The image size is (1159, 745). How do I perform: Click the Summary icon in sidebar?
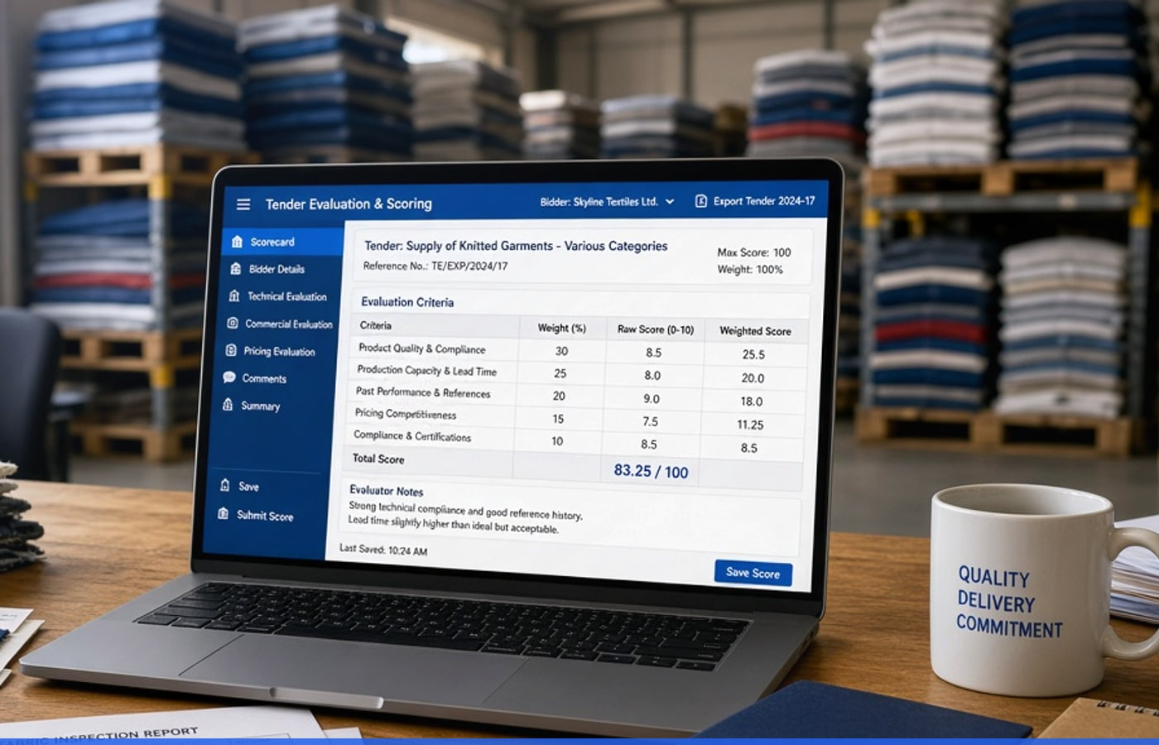pos(228,405)
